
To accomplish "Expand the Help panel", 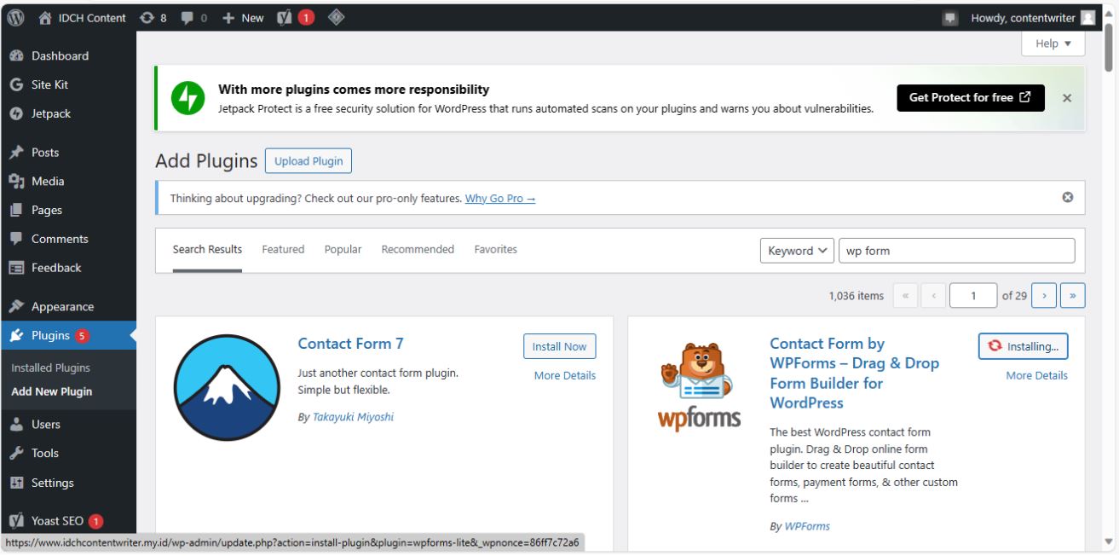I will 1052,43.
